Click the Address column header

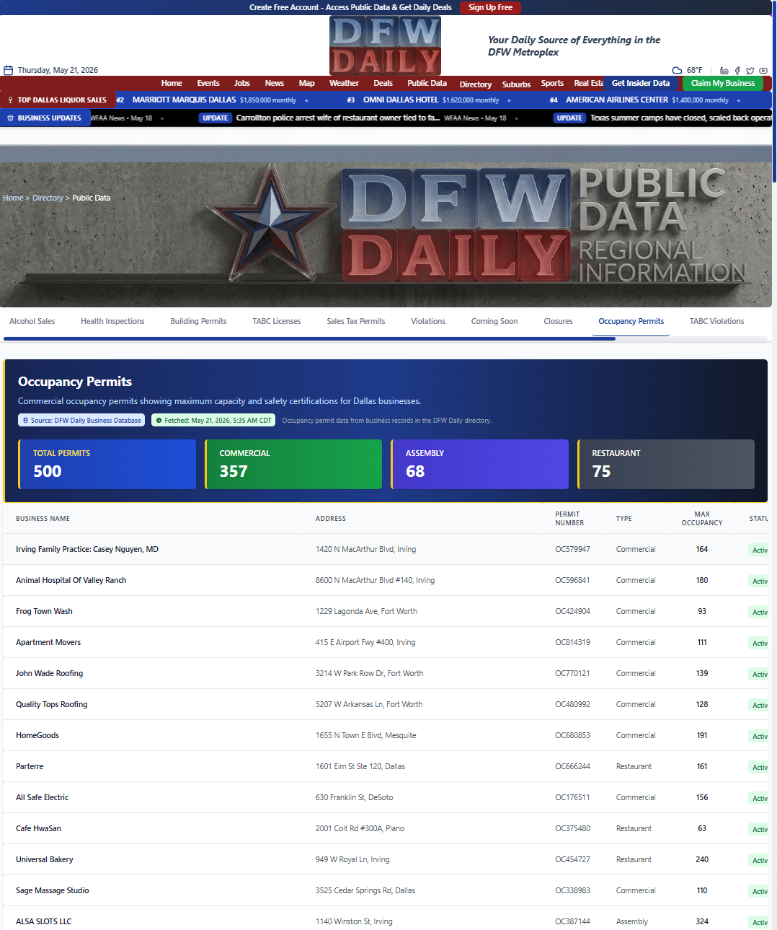331,519
